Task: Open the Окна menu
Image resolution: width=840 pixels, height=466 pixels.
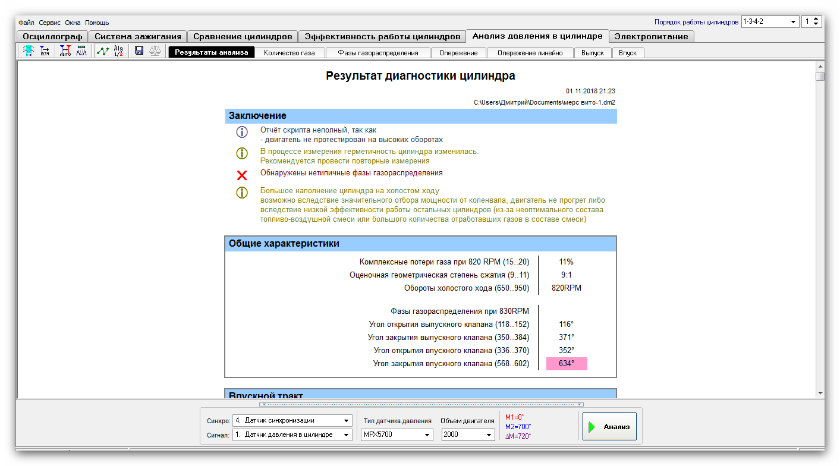Action: tap(73, 23)
